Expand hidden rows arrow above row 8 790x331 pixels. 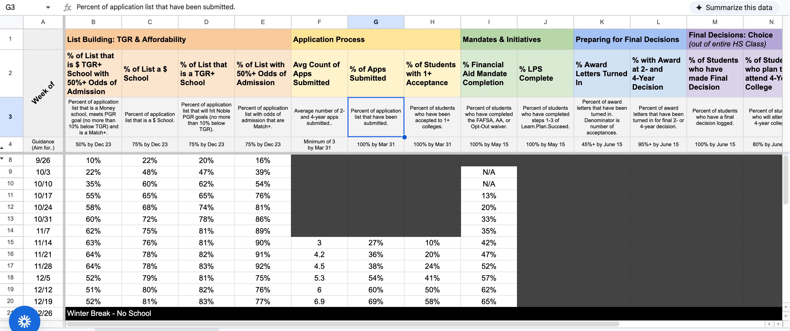coord(2,158)
